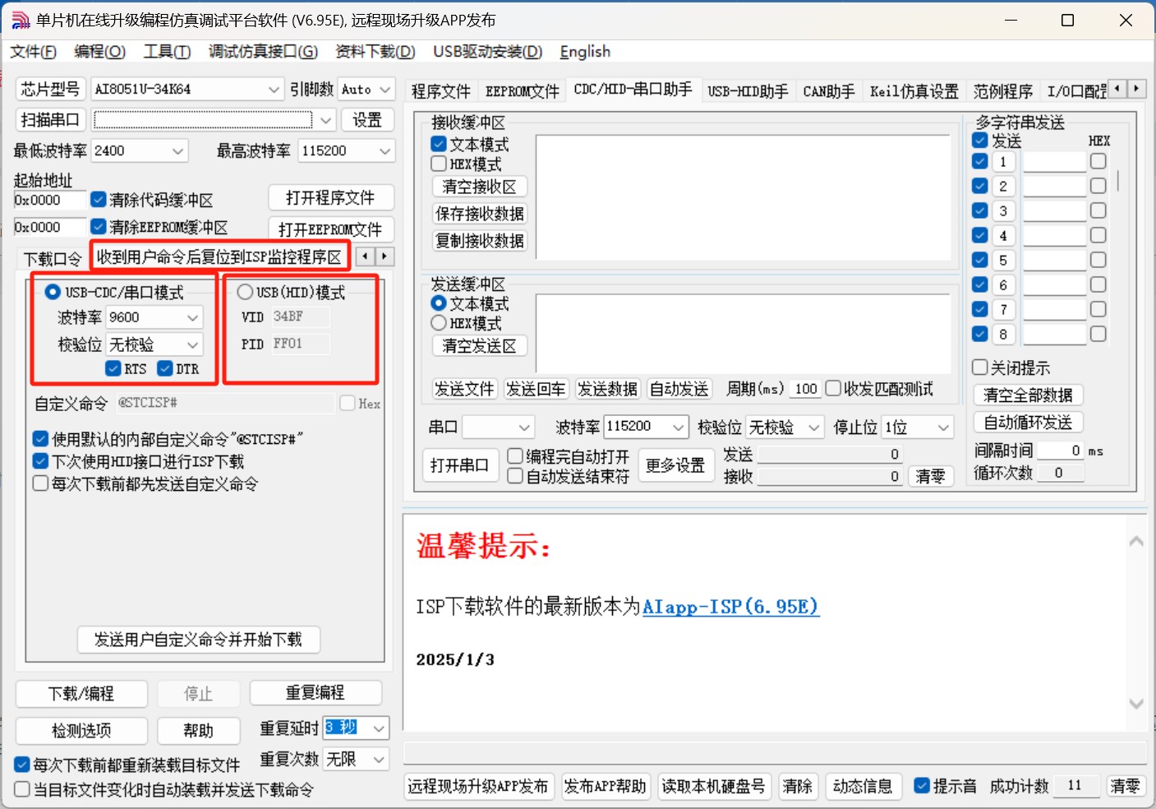Click 远程现场升级APP发布 button
1156x809 pixels.
click(x=478, y=787)
